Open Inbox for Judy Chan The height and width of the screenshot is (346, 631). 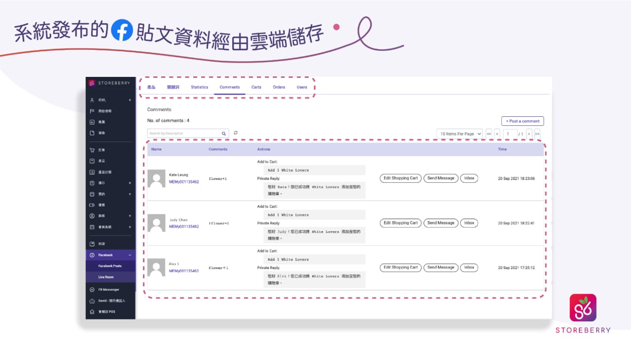(x=469, y=223)
